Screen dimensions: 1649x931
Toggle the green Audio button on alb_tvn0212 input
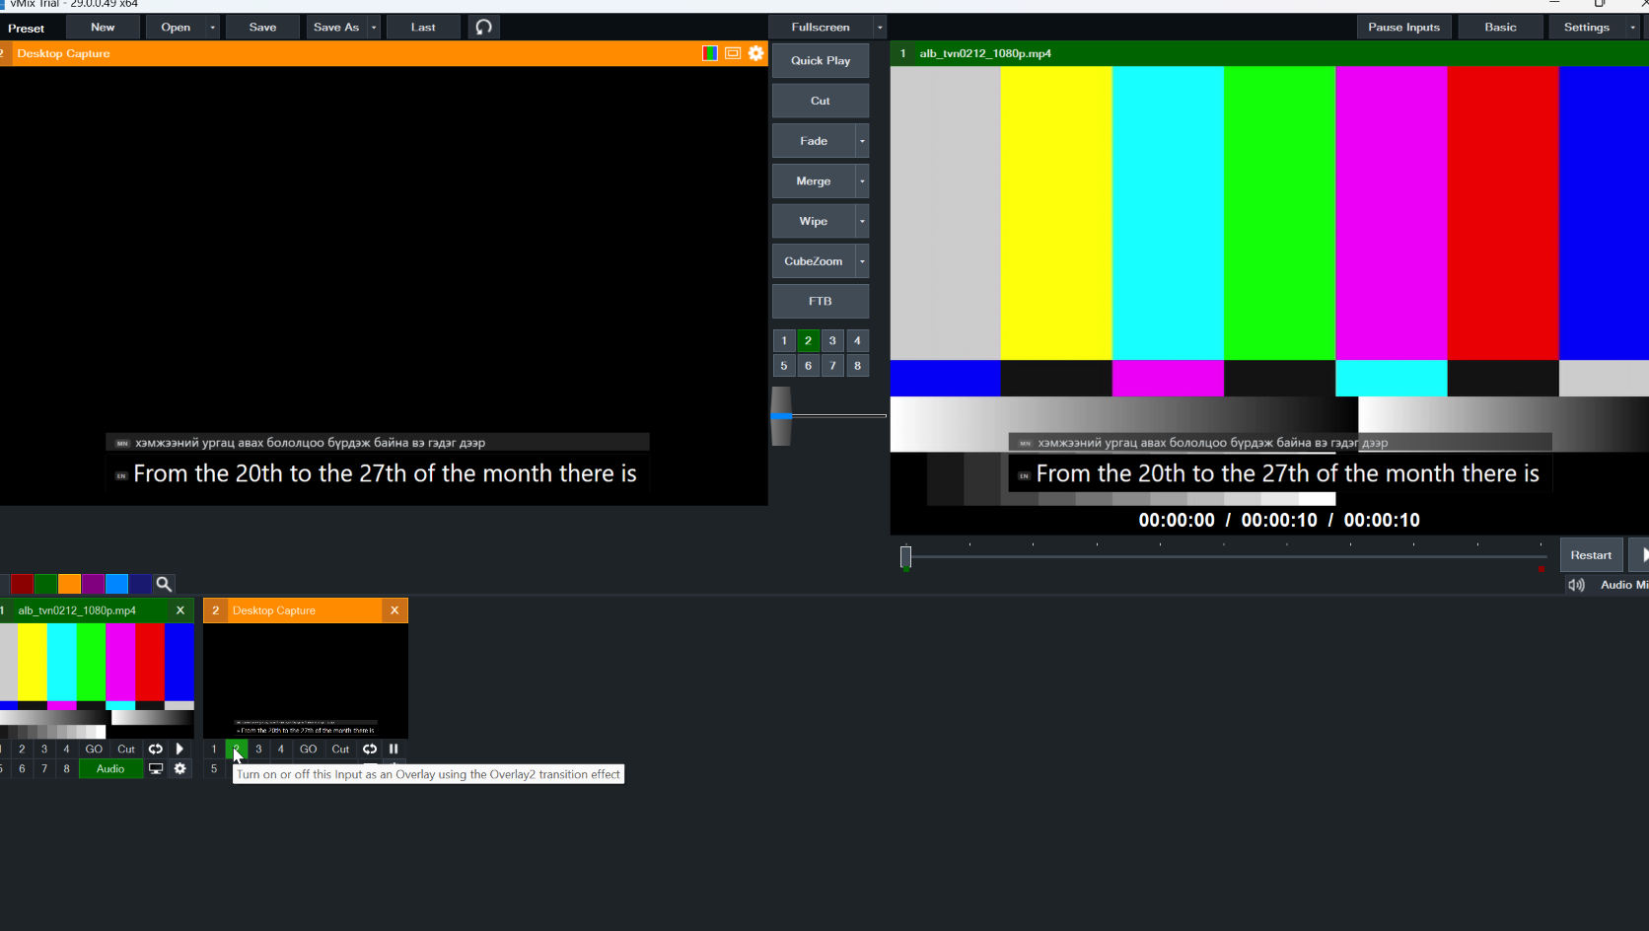coord(110,768)
